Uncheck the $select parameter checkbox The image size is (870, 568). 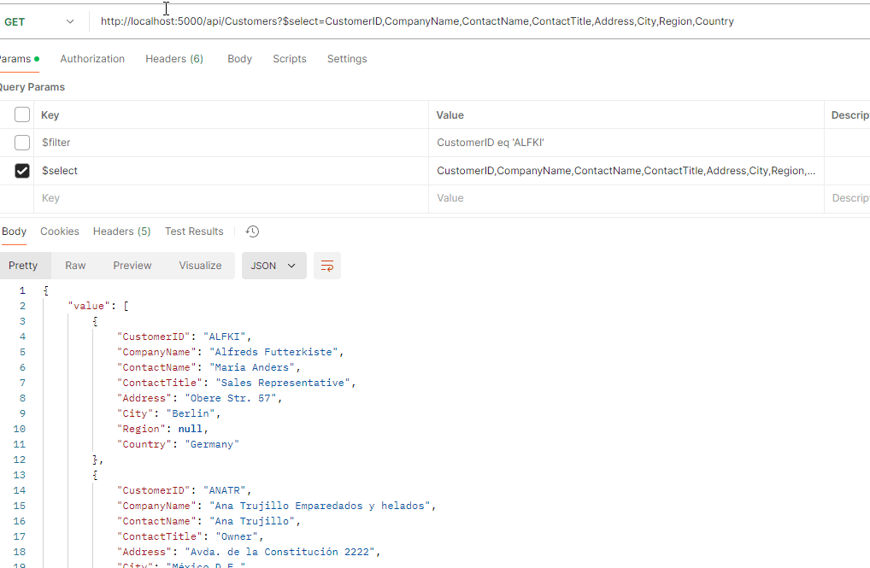[x=22, y=171]
